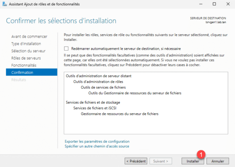
Task: Click the Installer button
Action: click(x=193, y=161)
